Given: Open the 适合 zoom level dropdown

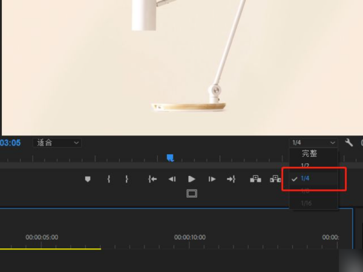Looking at the screenshot, I should pyautogui.click(x=57, y=143).
